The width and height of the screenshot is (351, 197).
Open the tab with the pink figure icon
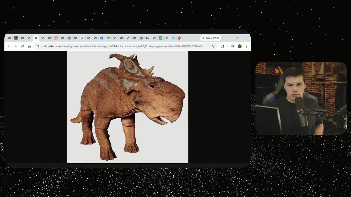[82, 38]
